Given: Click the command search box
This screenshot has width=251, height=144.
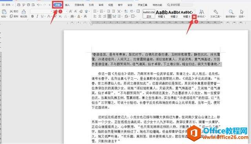Looking at the screenshot, I should click(179, 5).
